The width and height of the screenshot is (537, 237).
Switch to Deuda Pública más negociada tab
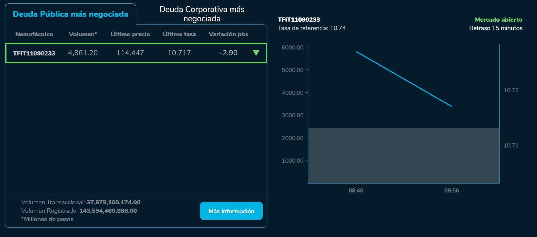(70, 14)
